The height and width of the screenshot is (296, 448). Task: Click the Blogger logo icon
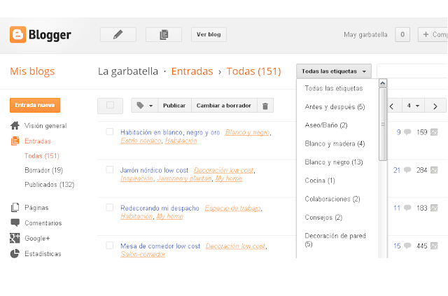(x=17, y=34)
